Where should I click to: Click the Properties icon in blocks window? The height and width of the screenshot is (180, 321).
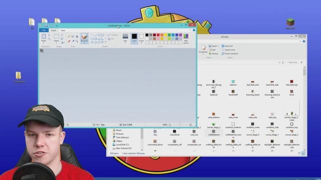[x=203, y=48]
